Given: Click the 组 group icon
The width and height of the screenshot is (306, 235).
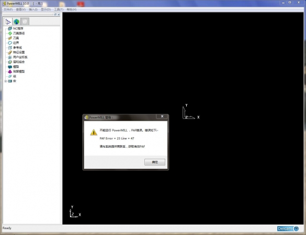Looking at the screenshot, I should point(10,76).
